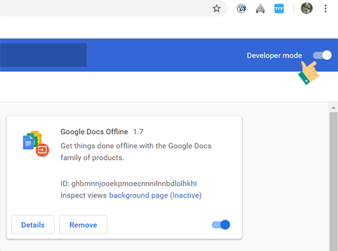
Task: Click the extension ID text
Action: (x=128, y=183)
